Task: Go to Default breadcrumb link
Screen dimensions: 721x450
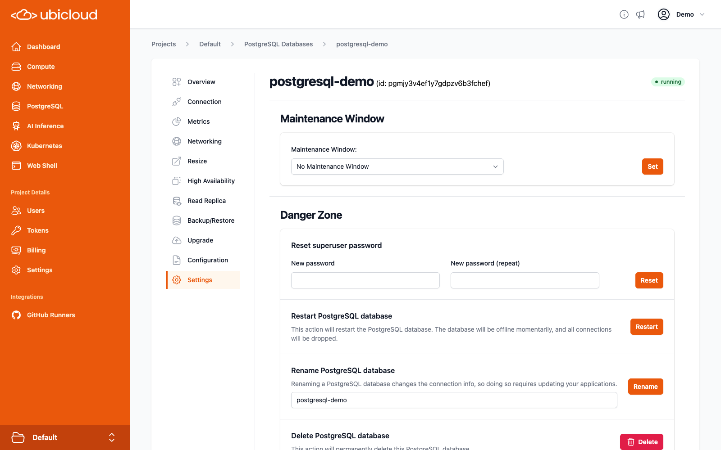Action: 210,44
